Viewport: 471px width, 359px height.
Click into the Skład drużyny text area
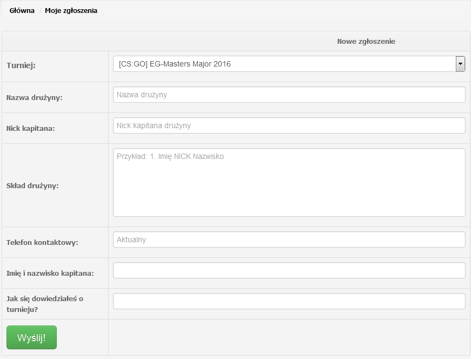click(289, 182)
